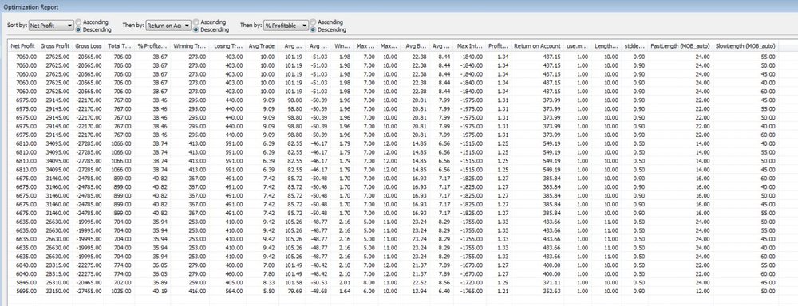Click the Winning Tr... column header

click(x=189, y=45)
